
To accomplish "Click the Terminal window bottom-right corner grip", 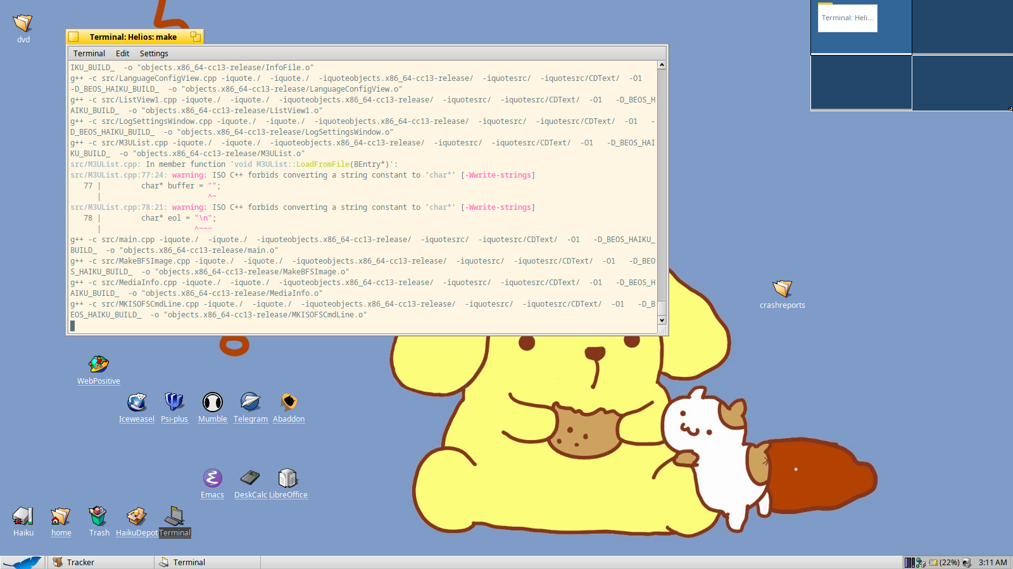I will tap(663, 330).
